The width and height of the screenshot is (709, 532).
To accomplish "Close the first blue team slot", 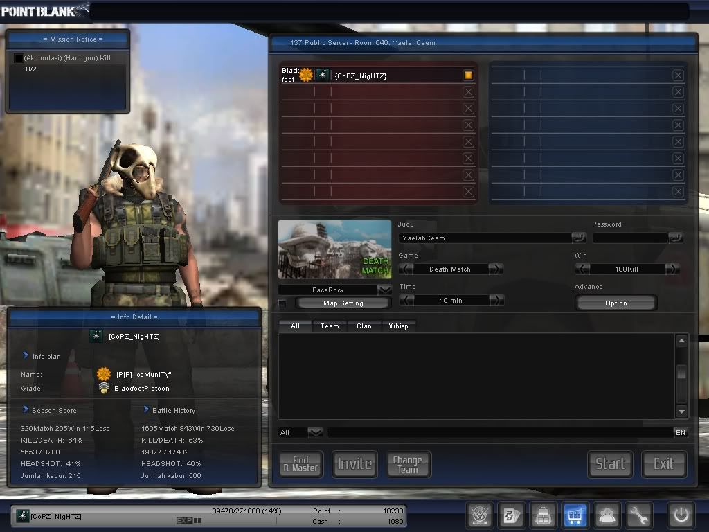I will pos(678,75).
